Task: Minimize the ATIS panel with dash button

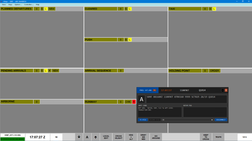Action: [x=223, y=90]
